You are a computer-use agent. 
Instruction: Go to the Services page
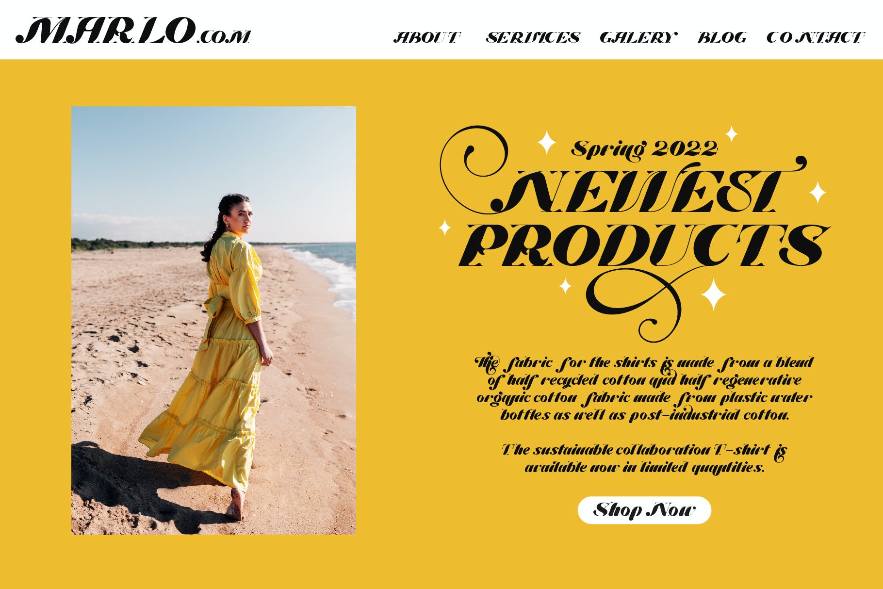point(533,37)
